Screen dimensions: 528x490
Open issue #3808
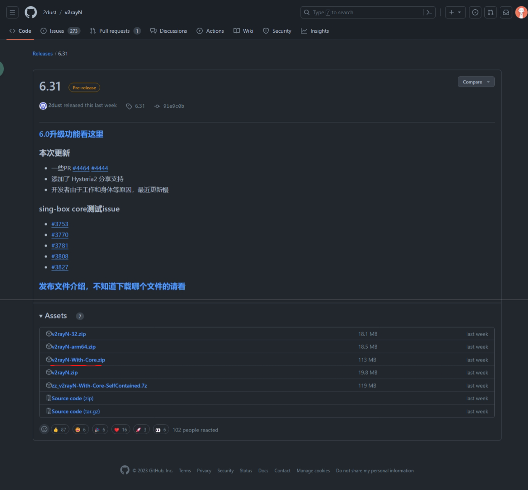click(60, 257)
